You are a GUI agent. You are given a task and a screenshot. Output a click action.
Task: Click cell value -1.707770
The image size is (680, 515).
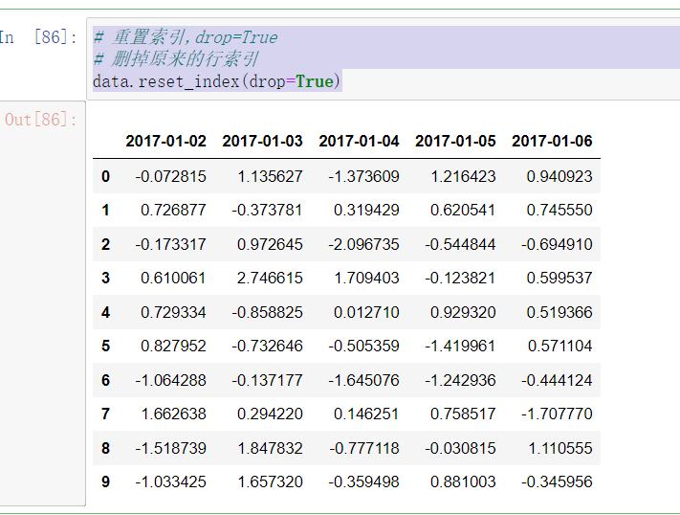point(557,414)
